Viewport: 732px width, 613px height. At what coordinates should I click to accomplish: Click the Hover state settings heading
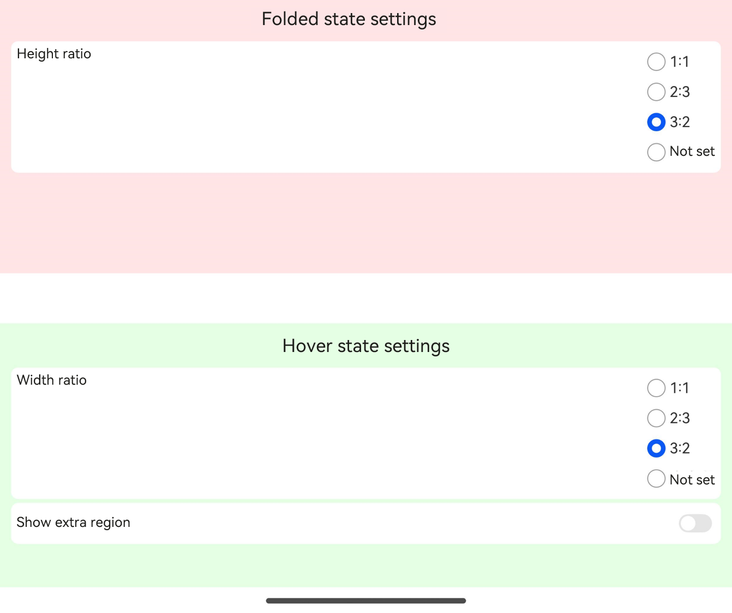(366, 346)
